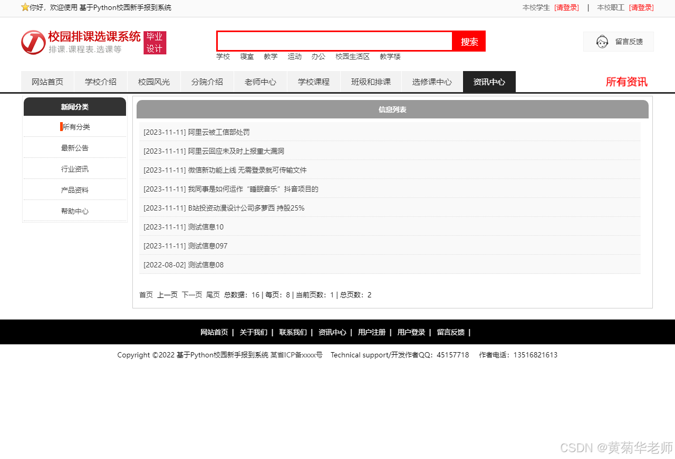The width and height of the screenshot is (675, 459).
Task: Click the 毕业设计 red badge
Action: 155,43
